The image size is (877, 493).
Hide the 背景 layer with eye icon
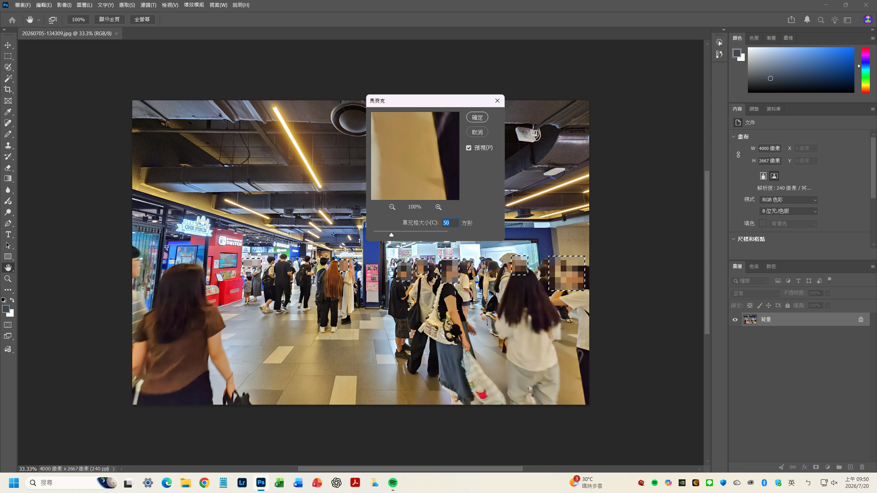[735, 319]
